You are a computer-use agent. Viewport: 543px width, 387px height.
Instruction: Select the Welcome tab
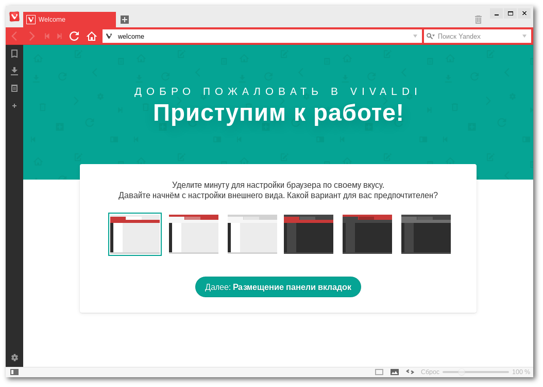click(70, 20)
